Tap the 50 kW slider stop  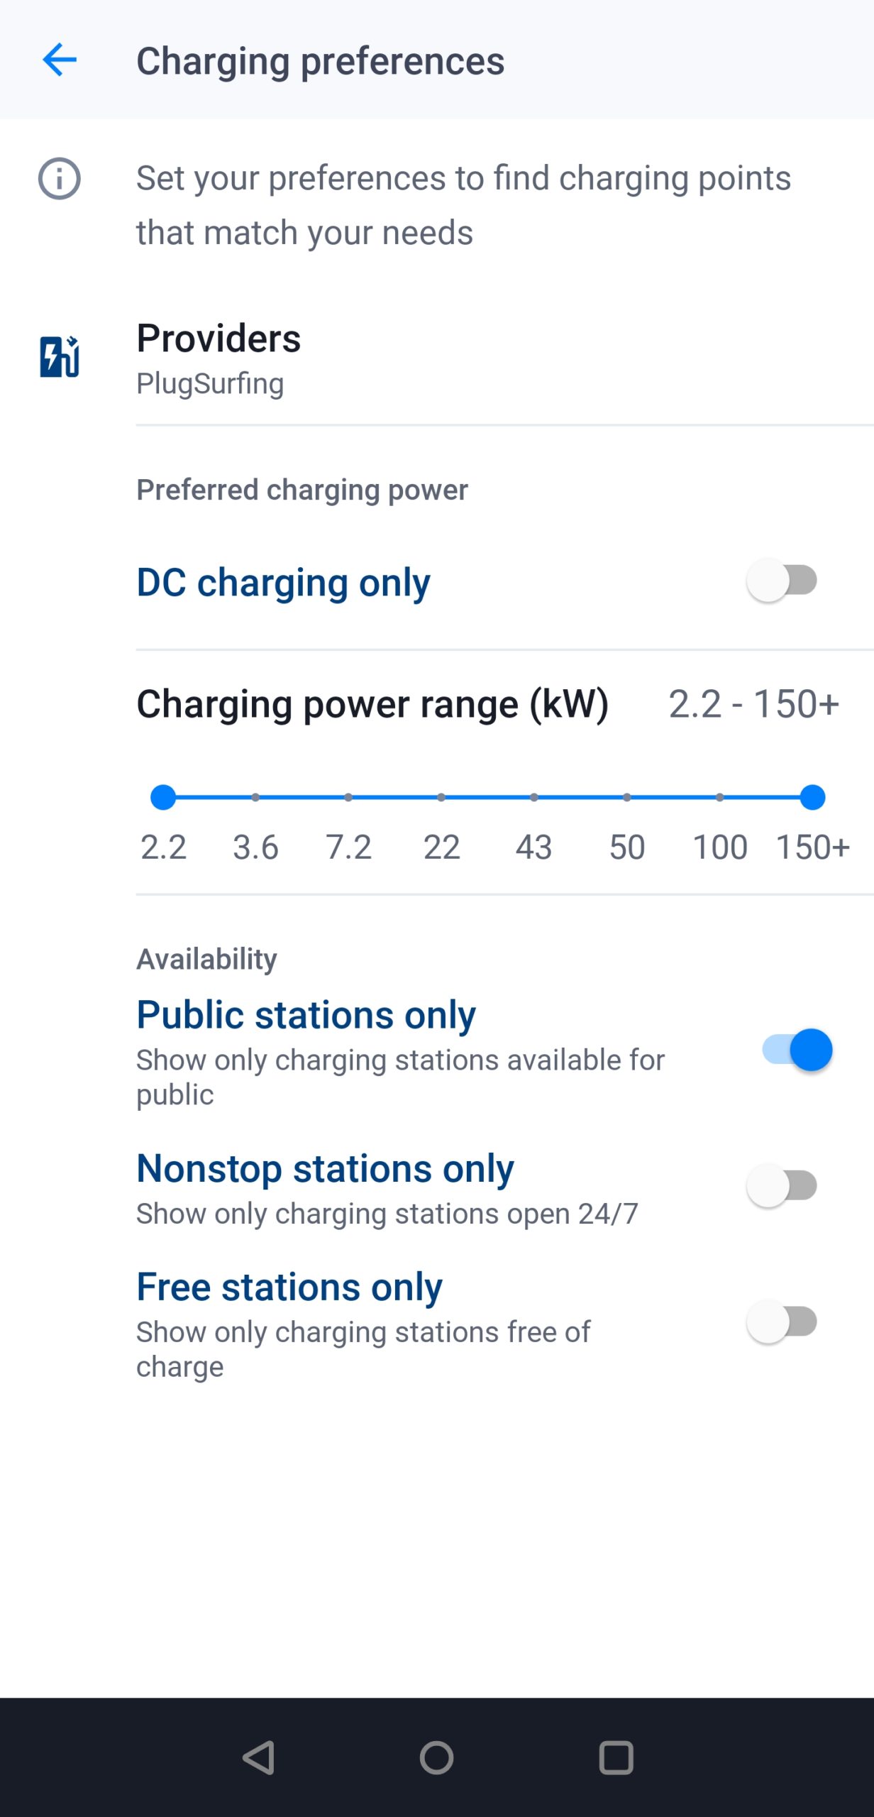pos(627,797)
